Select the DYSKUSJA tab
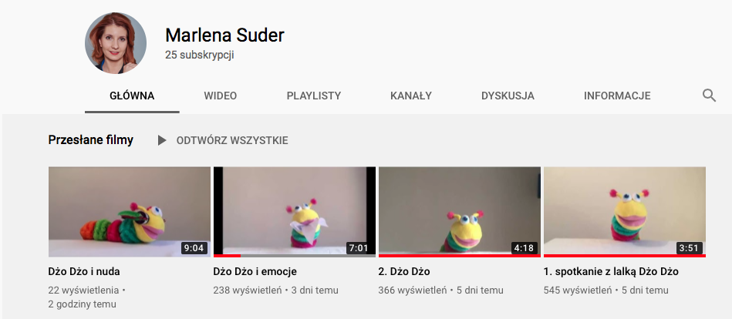This screenshot has width=732, height=319. [508, 96]
